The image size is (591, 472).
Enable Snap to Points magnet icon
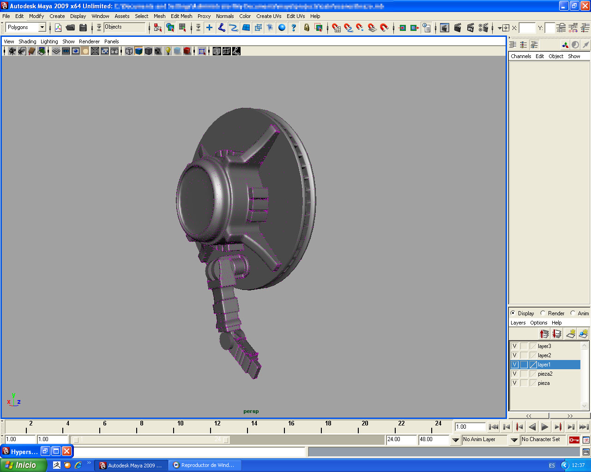[360, 28]
